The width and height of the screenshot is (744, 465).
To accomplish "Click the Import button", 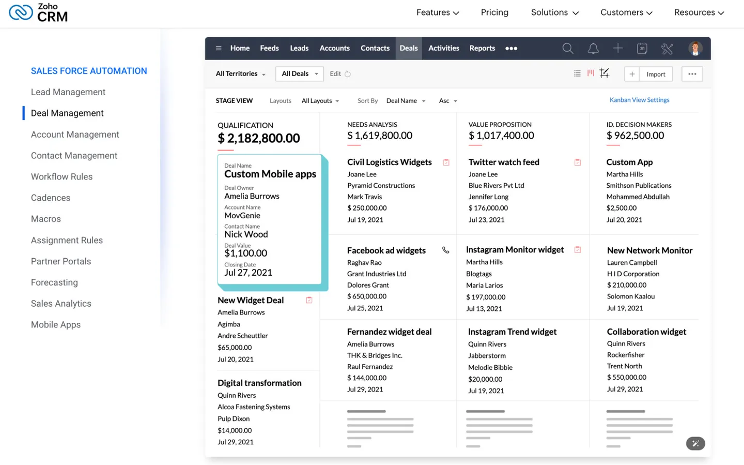I will tap(656, 74).
